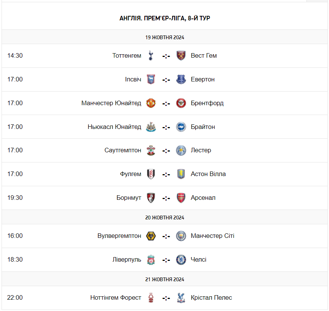
Task: Click the Brentford club crest
Action: pos(181,103)
